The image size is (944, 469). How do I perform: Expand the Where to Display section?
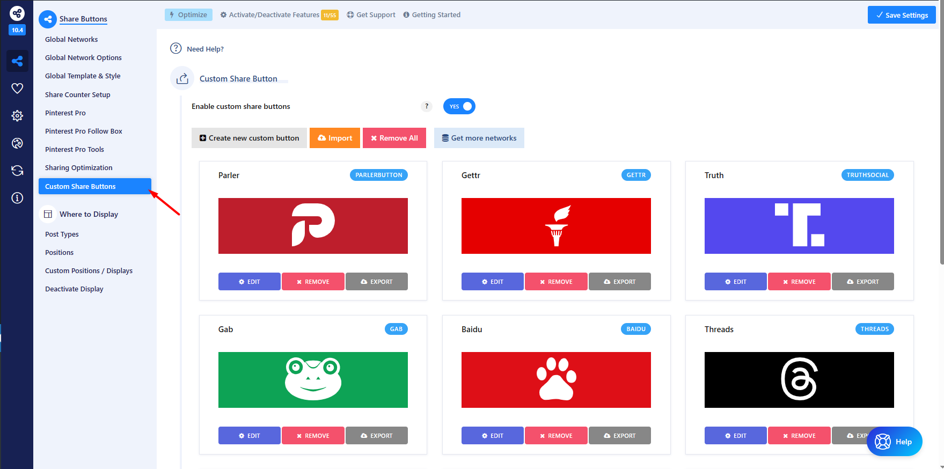(89, 214)
